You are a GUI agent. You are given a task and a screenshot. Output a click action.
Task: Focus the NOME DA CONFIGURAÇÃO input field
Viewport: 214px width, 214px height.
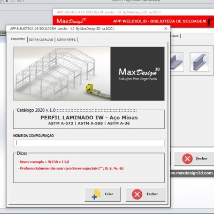89,143
